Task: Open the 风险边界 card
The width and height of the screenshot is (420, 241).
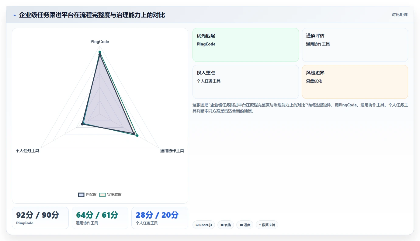Action: [x=355, y=82]
